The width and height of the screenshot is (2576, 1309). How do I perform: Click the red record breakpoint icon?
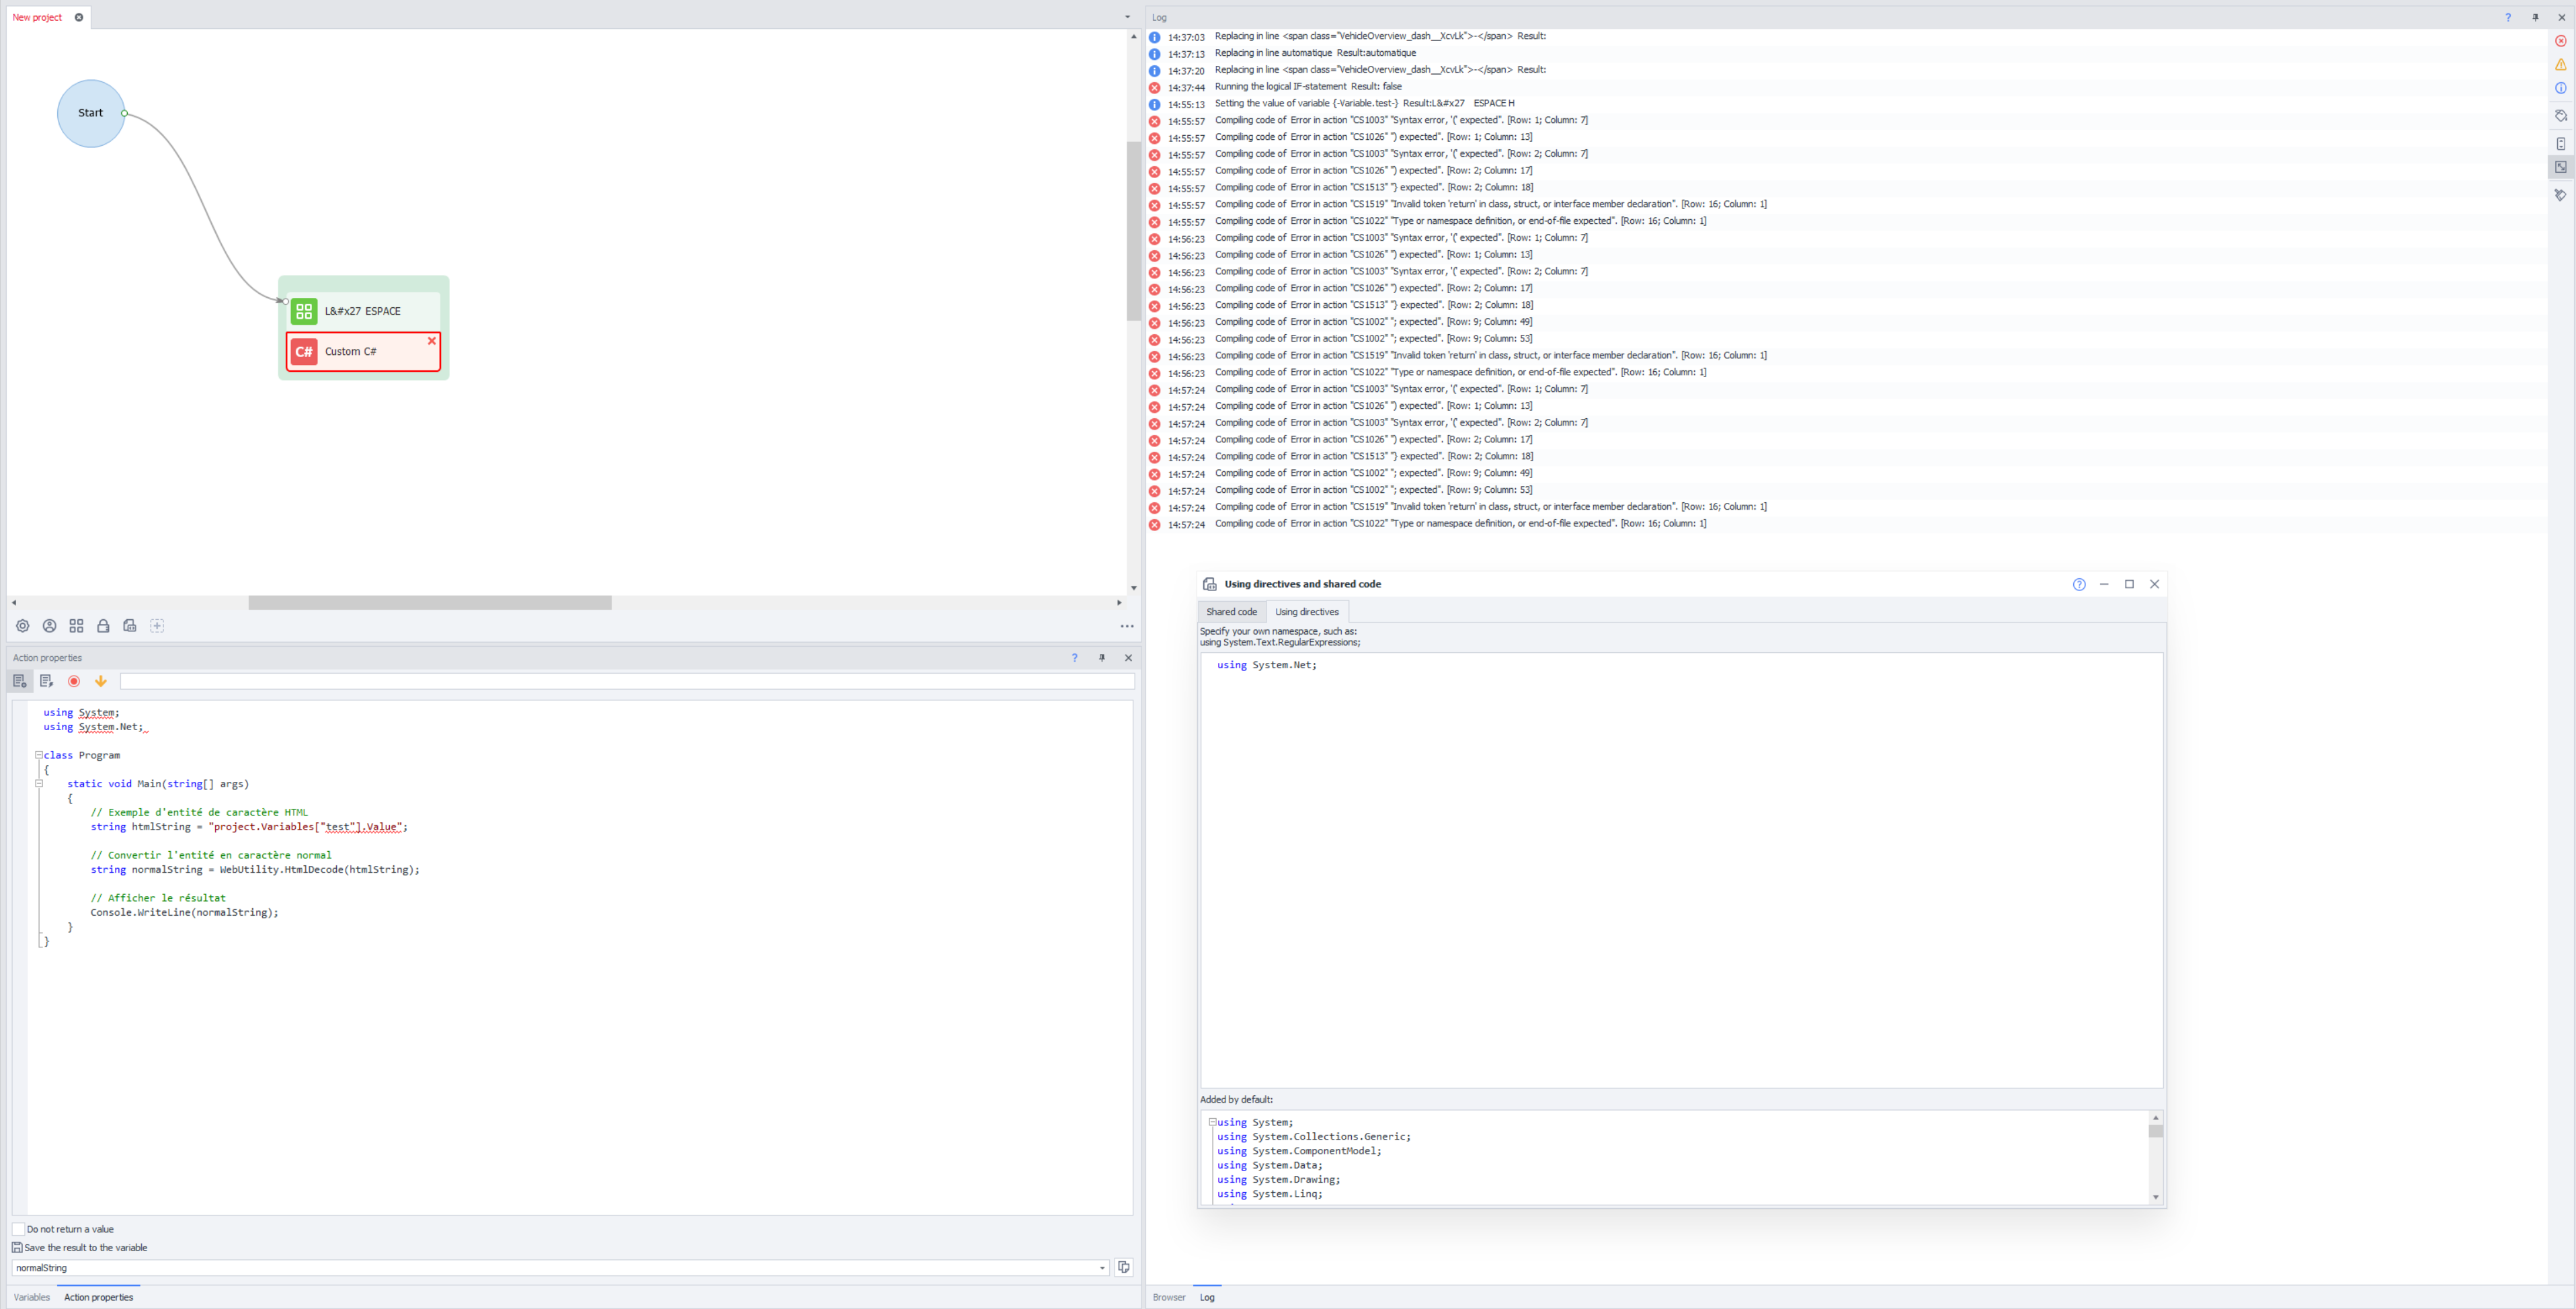pos(73,681)
